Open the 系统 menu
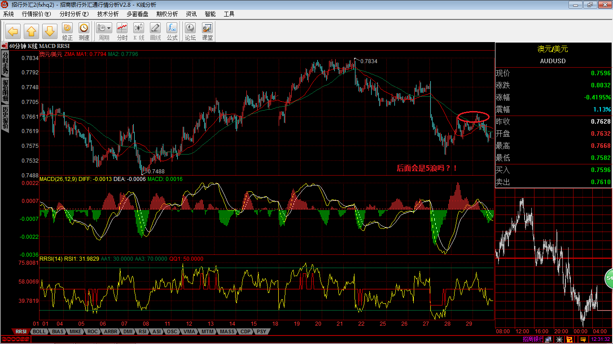Screen dimensions: 613x344 click(9, 14)
